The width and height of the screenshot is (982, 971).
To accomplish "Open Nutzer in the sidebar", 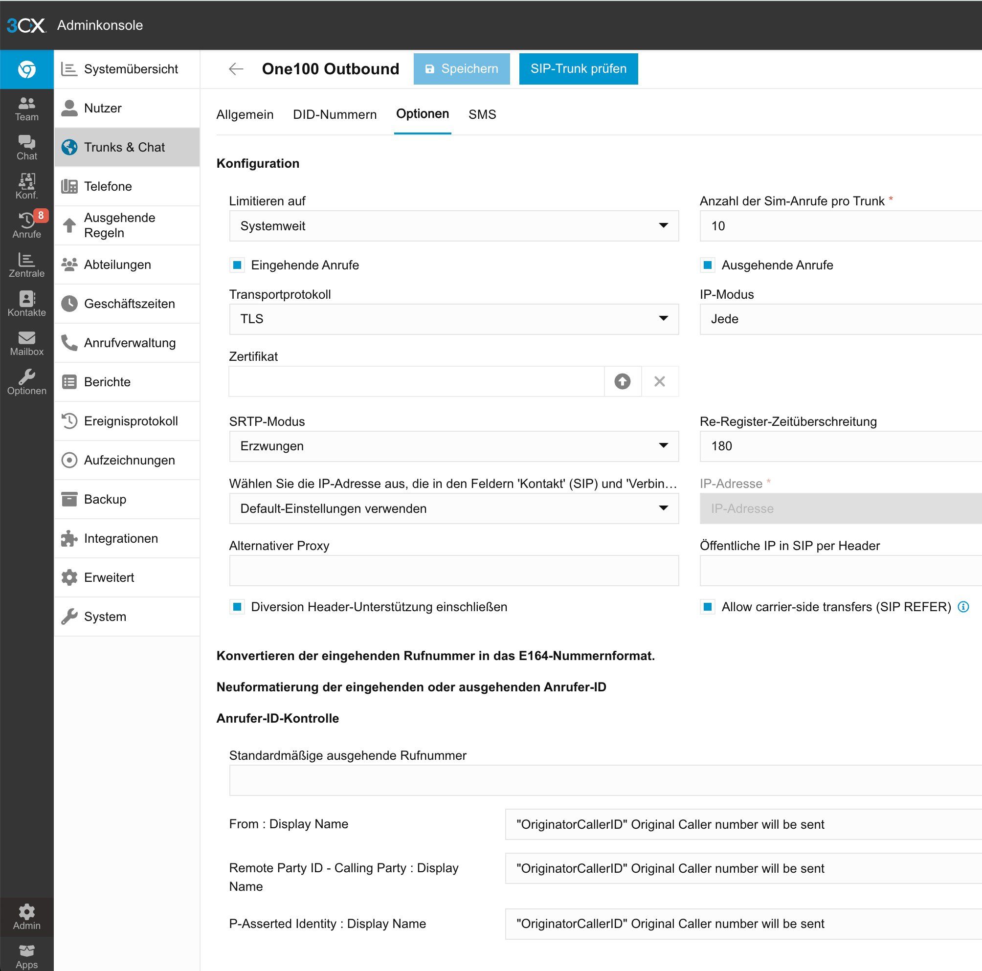I will (x=127, y=108).
